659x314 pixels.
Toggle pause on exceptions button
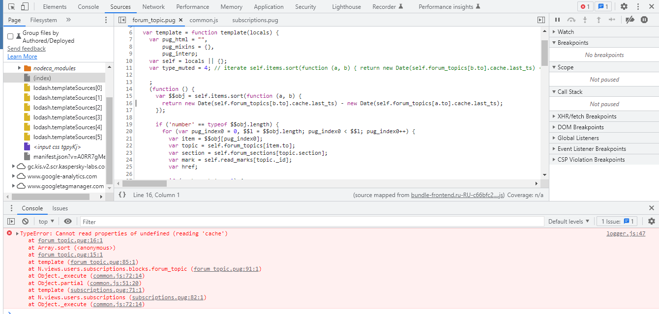644,20
